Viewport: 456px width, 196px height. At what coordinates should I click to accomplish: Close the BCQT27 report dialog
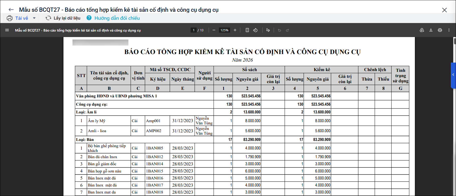pos(444,10)
